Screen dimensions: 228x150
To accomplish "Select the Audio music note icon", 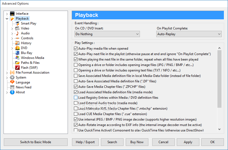I will pos(17,33).
